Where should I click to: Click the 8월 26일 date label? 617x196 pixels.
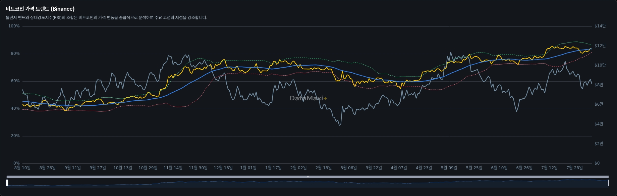coord(48,168)
